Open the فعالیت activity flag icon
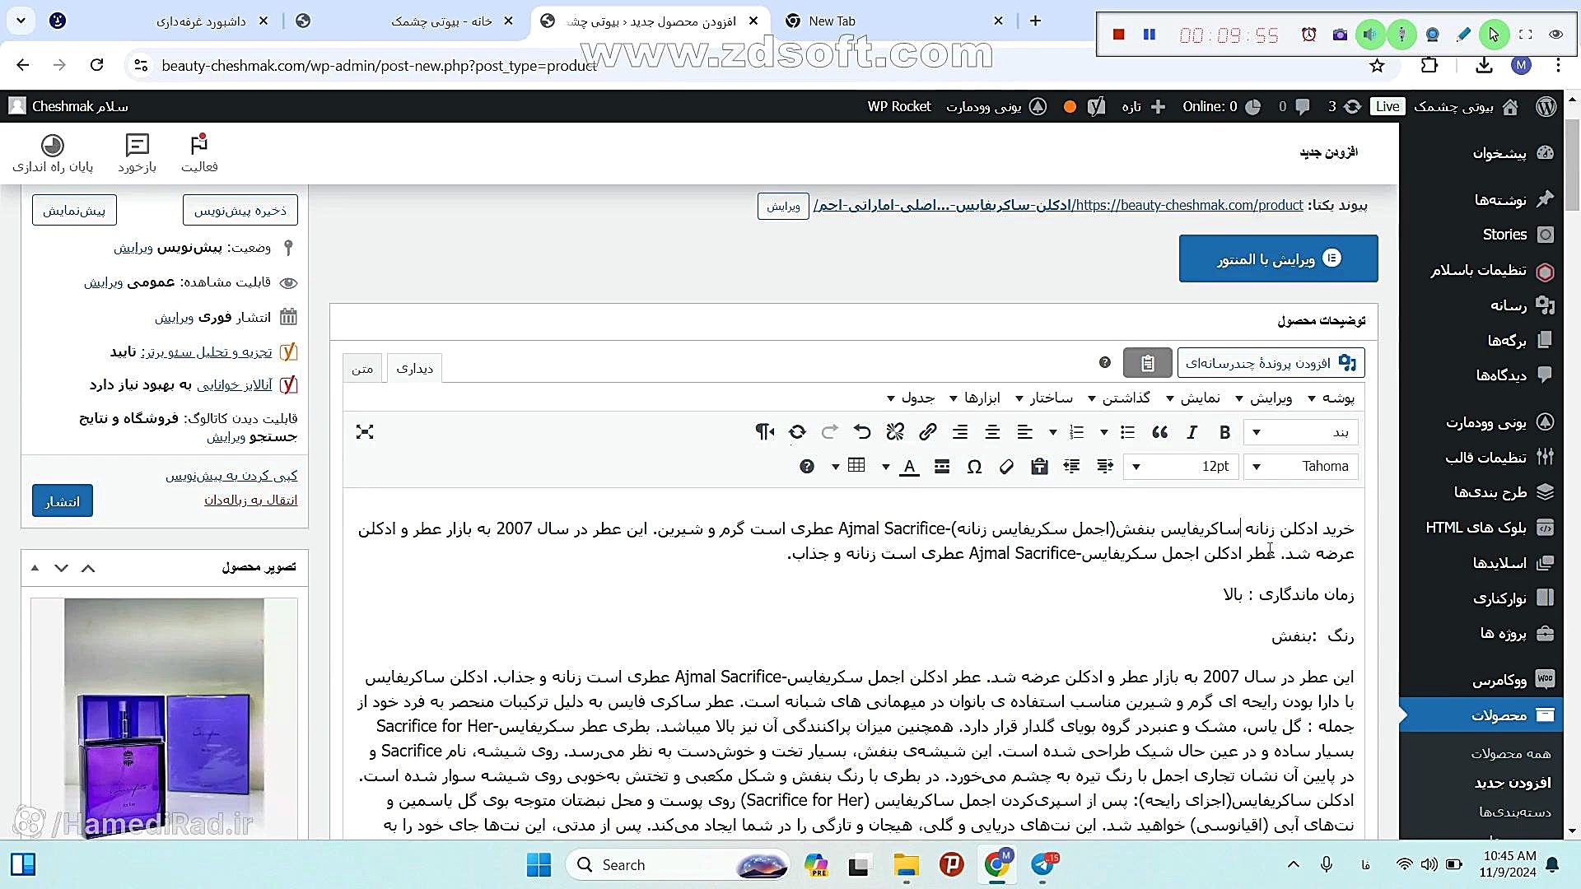The width and height of the screenshot is (1581, 889). click(x=199, y=153)
